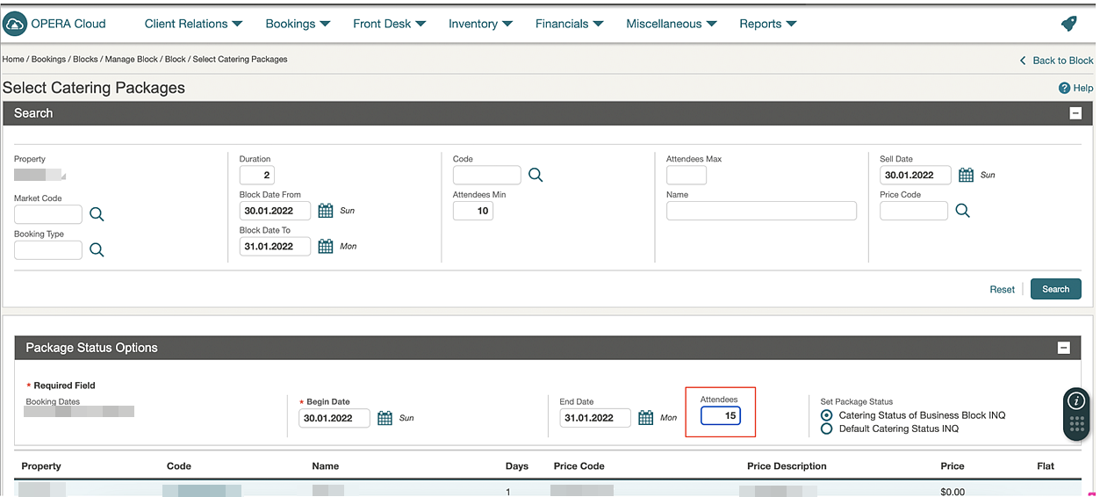Open Market Code search magnifier
The image size is (1100, 497).
click(97, 214)
